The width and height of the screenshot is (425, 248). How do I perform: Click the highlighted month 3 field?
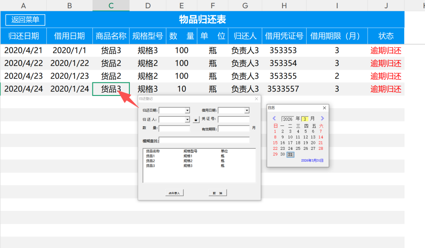point(305,119)
